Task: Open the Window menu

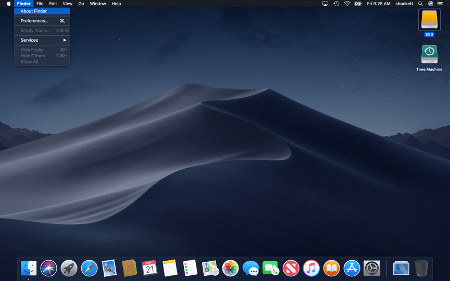Action: (98, 4)
